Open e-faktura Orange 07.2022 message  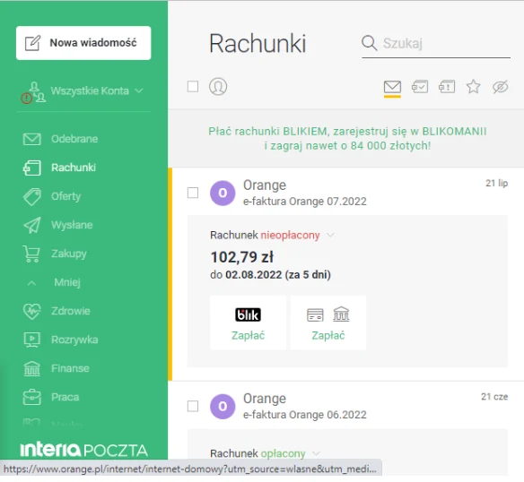pyautogui.click(x=305, y=202)
